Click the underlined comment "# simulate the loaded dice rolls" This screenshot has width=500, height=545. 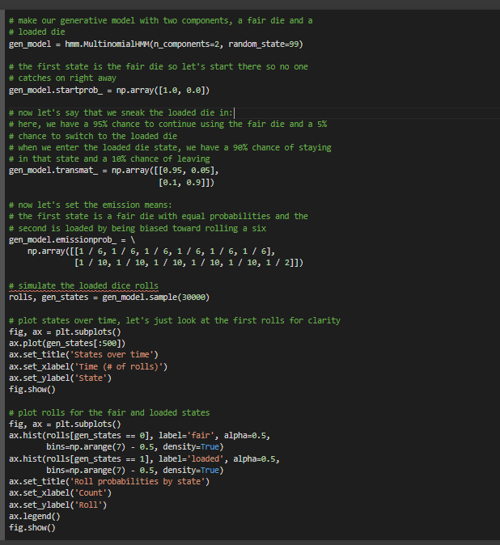tap(83, 285)
